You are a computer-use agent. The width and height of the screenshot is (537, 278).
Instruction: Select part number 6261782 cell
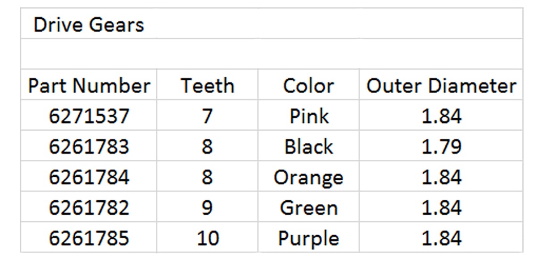pyautogui.click(x=89, y=207)
